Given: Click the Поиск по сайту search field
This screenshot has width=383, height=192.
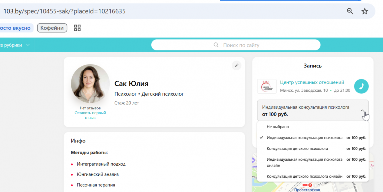Looking at the screenshot, I should [235, 45].
